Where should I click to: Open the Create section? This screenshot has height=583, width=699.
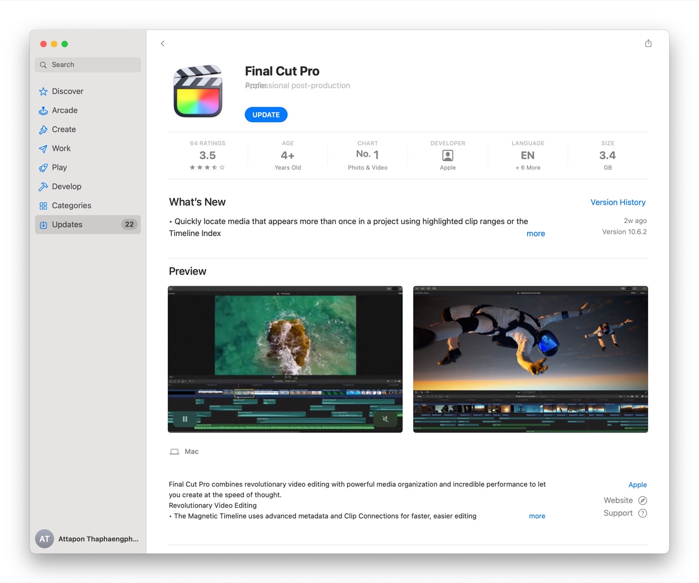[88, 129]
